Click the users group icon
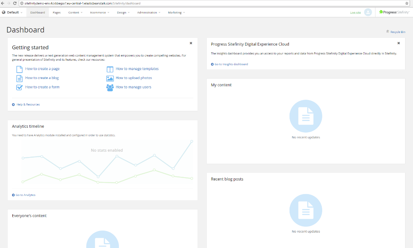413x248 pixels. click(x=110, y=88)
